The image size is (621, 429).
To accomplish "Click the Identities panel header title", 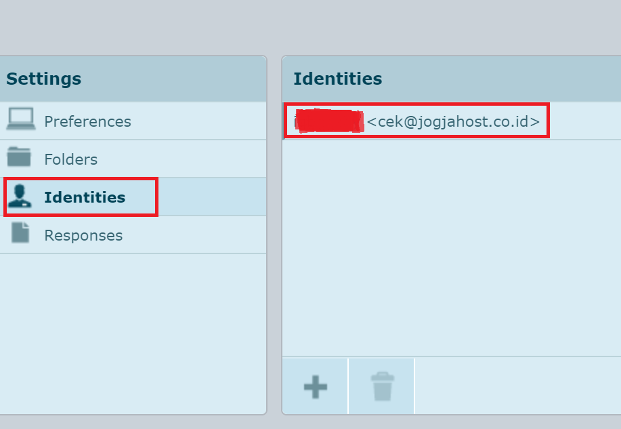I will coord(337,79).
